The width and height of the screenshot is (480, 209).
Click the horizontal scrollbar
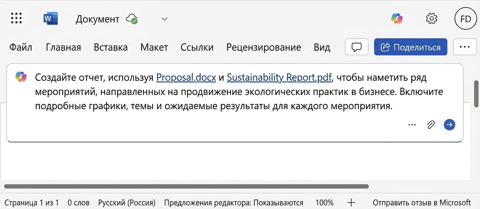point(186,186)
